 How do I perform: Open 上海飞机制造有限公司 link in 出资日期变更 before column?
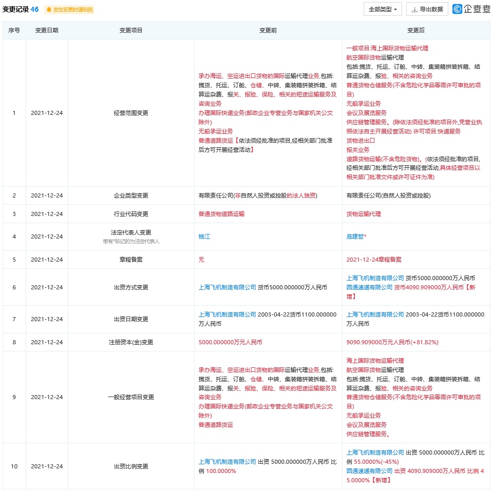(227, 314)
